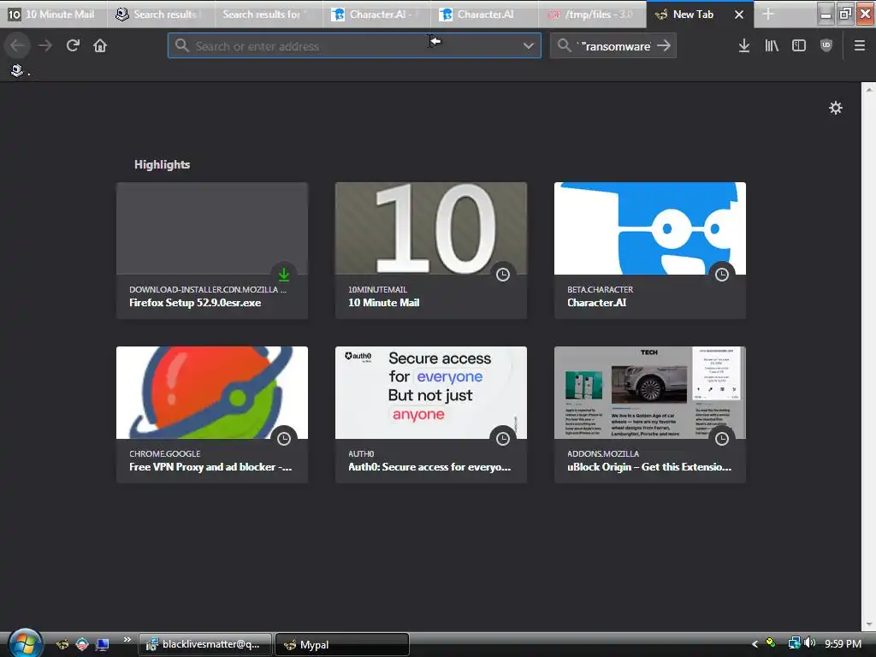Click Show Desktop quick launch icon
The width and height of the screenshot is (876, 657).
[103, 644]
